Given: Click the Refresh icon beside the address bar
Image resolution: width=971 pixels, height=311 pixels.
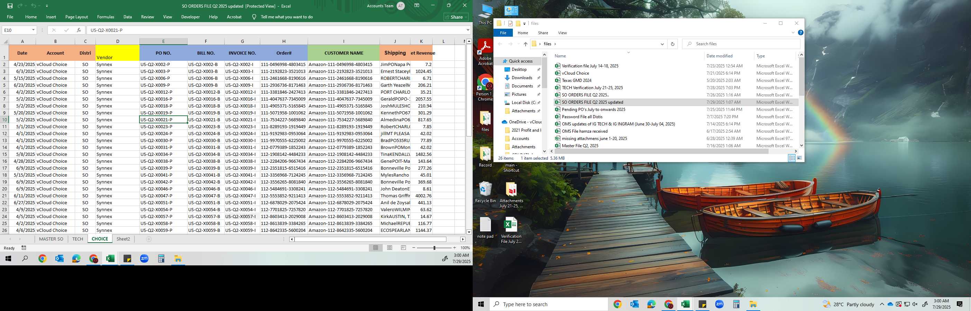Looking at the screenshot, I should 672,44.
